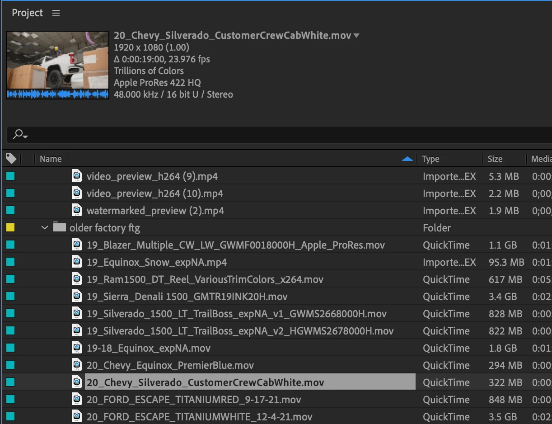
Task: Select watermarked_preview (2).mp4
Action: coord(155,211)
